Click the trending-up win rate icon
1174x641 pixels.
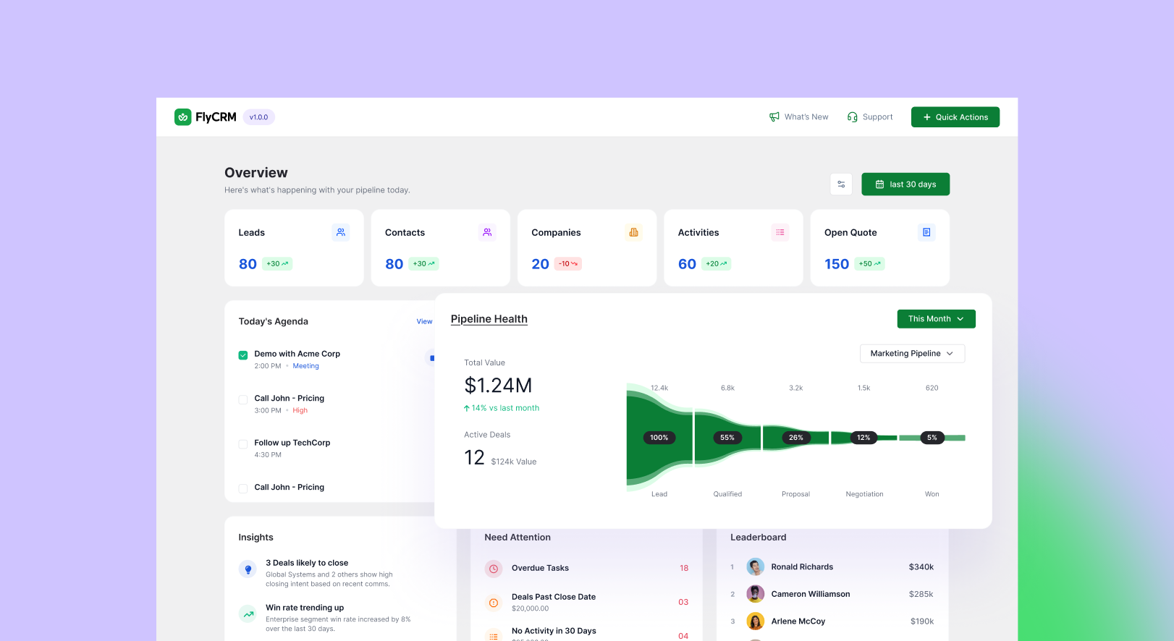tap(248, 614)
